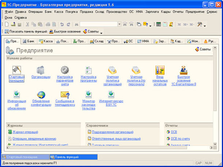This screenshot has height=167, width=223.
Task: Click the undo arrow in toolbar
Action: point(62,24)
